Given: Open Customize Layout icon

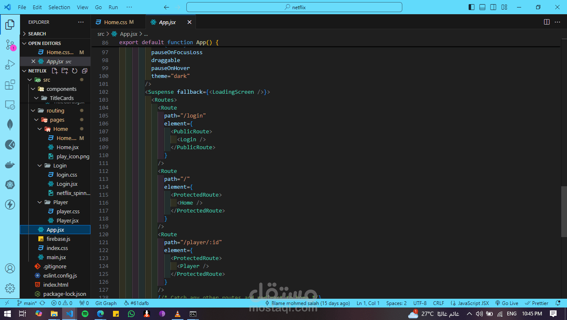Looking at the screenshot, I should tap(504, 7).
